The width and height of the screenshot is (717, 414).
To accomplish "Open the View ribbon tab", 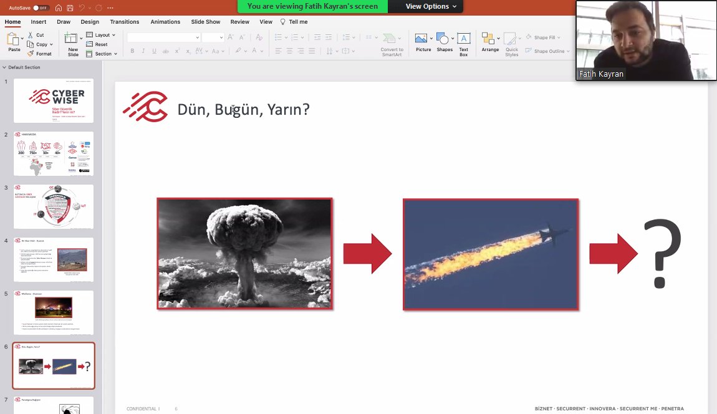I will click(x=266, y=21).
